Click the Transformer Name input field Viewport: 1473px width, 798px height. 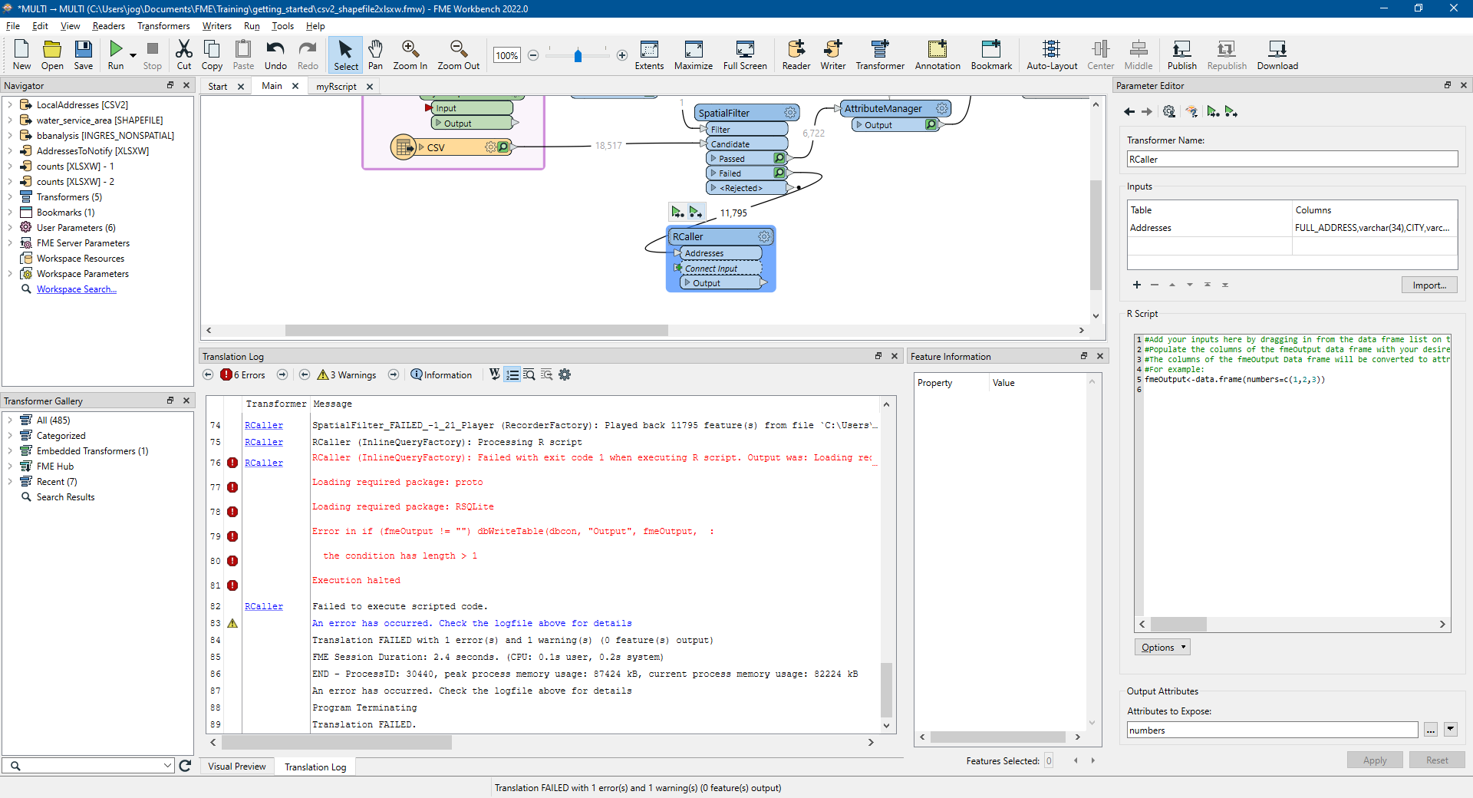pyautogui.click(x=1292, y=159)
